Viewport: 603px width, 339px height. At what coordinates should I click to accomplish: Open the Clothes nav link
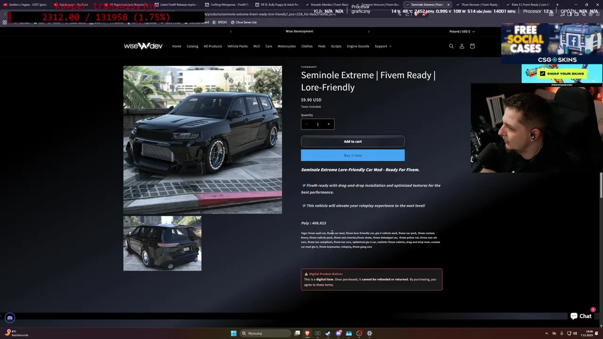pyautogui.click(x=307, y=46)
